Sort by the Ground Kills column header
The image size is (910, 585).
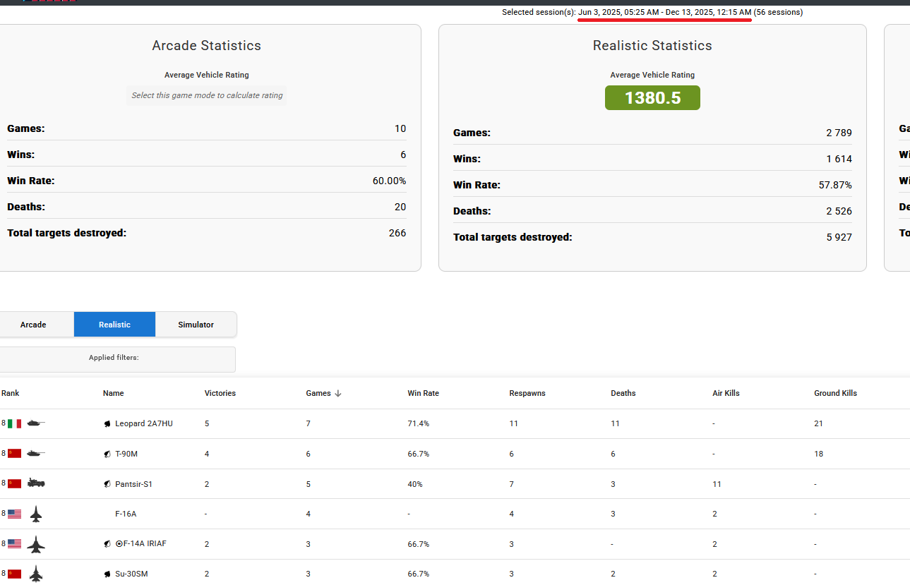[835, 393]
